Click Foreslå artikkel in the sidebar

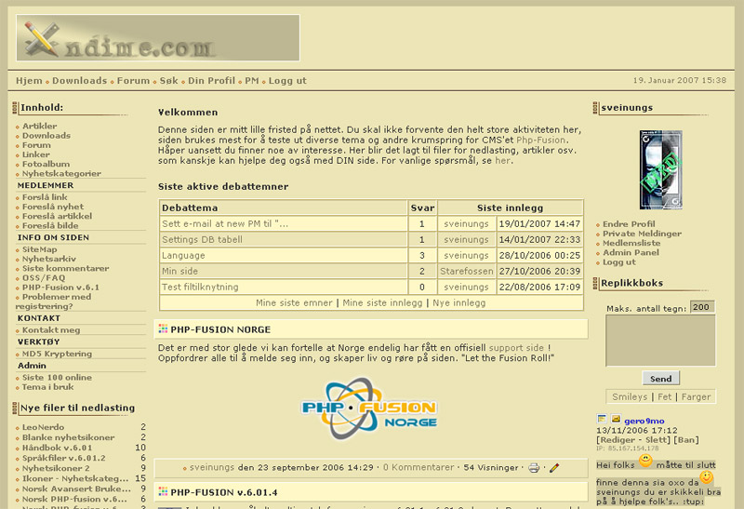pos(57,216)
